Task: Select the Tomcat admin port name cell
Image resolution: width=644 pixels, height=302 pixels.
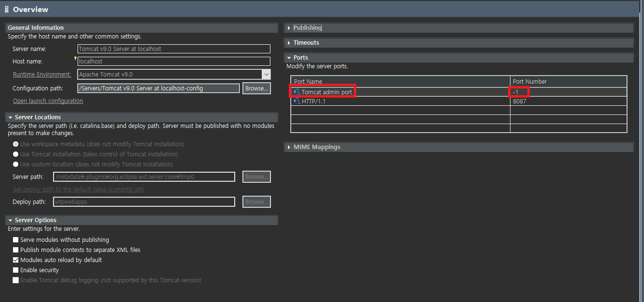Action: coord(401,92)
